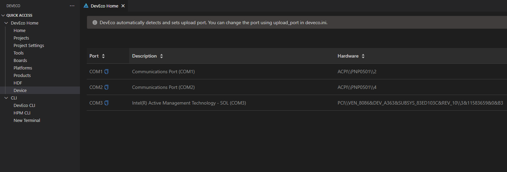Sort table by Port column

click(x=103, y=56)
